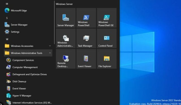Image resolution: width=181 pixels, height=105 pixels.
Task: Open the Task Manager tile
Action: [86, 38]
